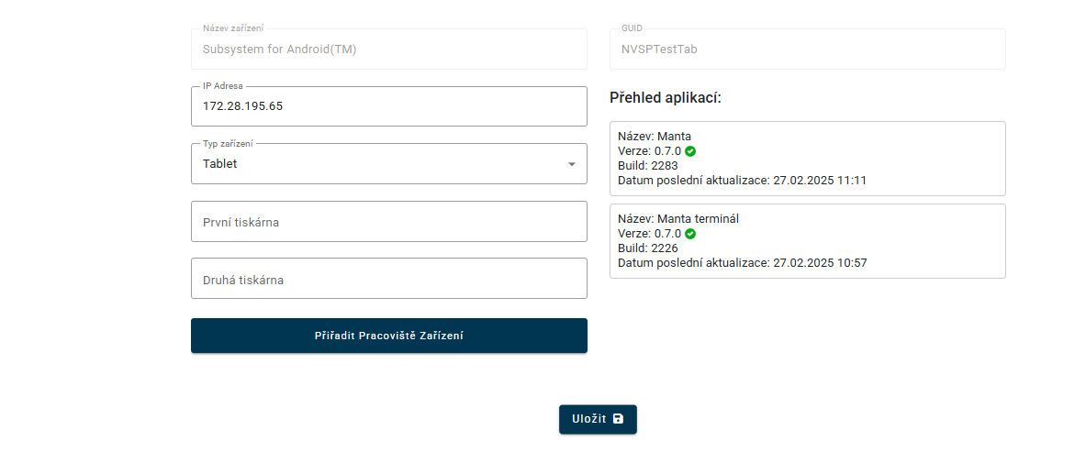Focus the IP Adresa input field
Image resolution: width=1086 pixels, height=452 pixels.
[388, 106]
